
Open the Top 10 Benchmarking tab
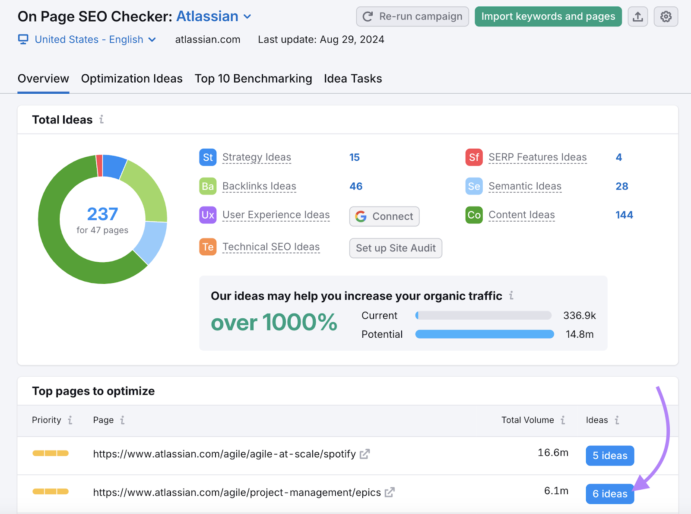coord(253,79)
